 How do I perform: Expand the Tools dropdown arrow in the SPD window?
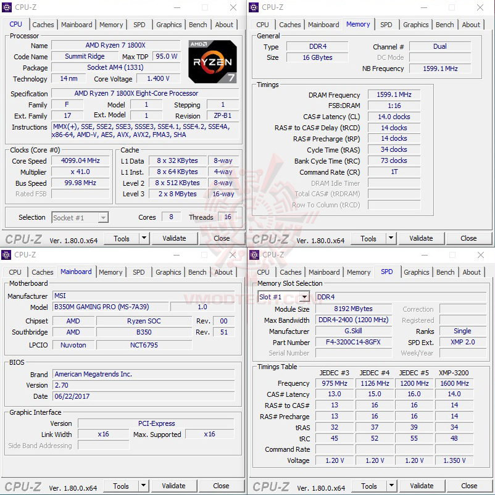(x=391, y=486)
